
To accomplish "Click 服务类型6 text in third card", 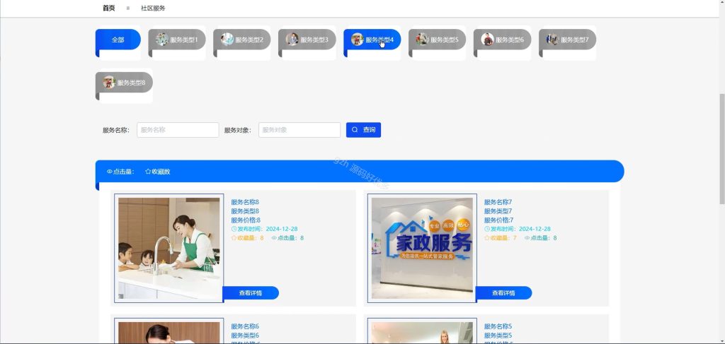I will click(x=245, y=336).
